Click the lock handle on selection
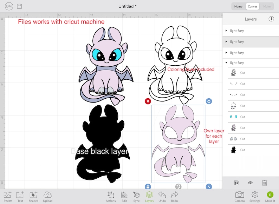This screenshot has width=279, height=204. (148, 186)
